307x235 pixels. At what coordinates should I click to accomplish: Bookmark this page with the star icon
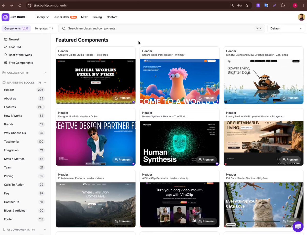[x=247, y=5]
